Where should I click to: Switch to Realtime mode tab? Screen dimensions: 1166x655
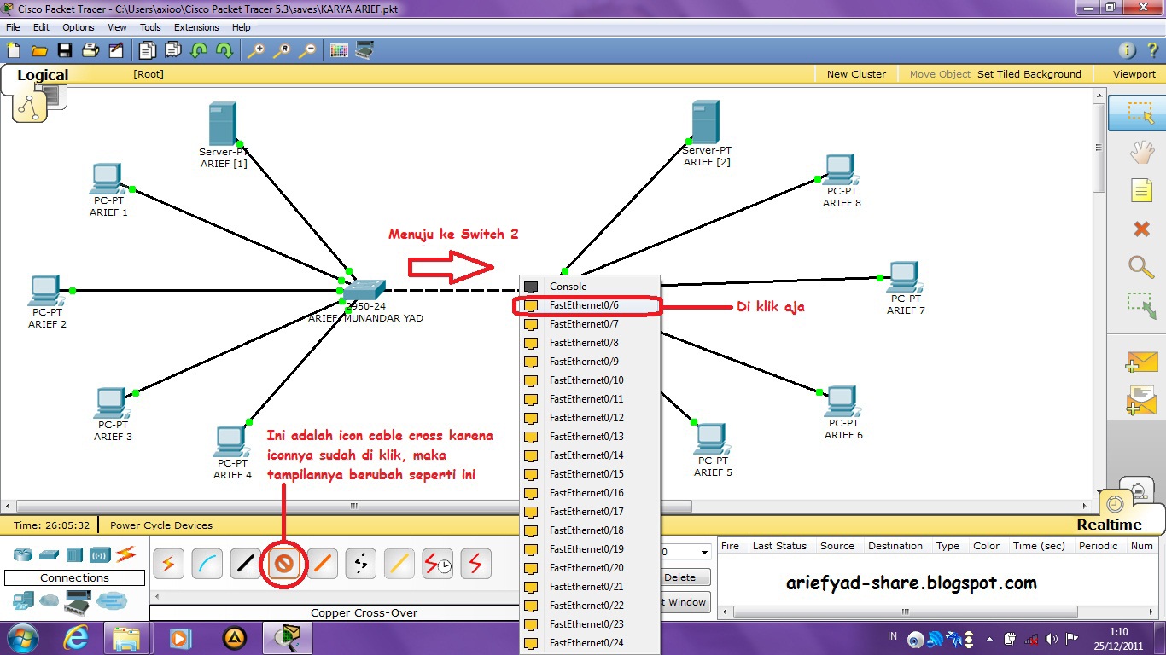point(1109,525)
